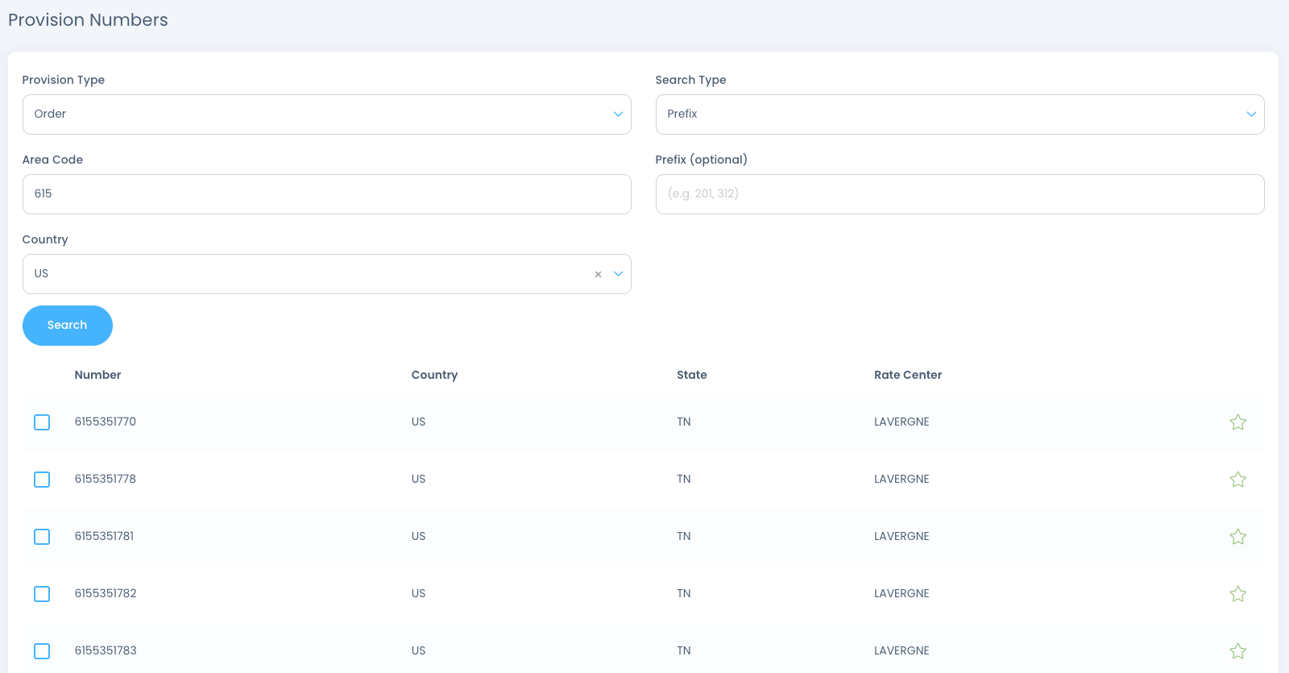Click the Rate Center column header
This screenshot has width=1289, height=673.
pos(907,375)
